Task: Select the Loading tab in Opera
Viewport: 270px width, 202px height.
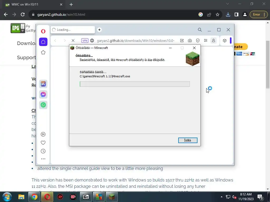Action: click(x=73, y=30)
